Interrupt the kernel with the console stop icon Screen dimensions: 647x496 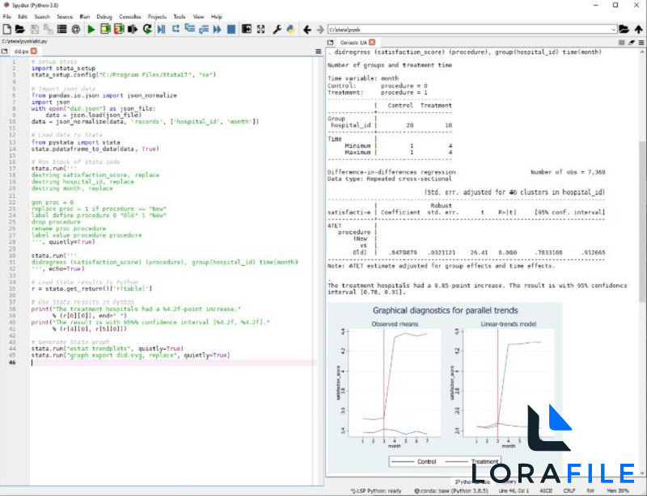click(x=622, y=43)
